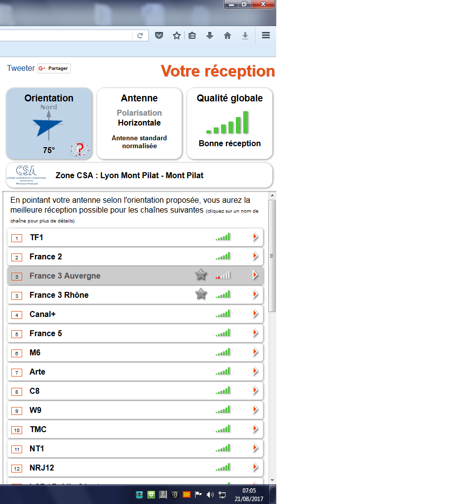456x504 pixels.
Task: Toggle favorite star on France 3 Auvergne
Action: [201, 275]
